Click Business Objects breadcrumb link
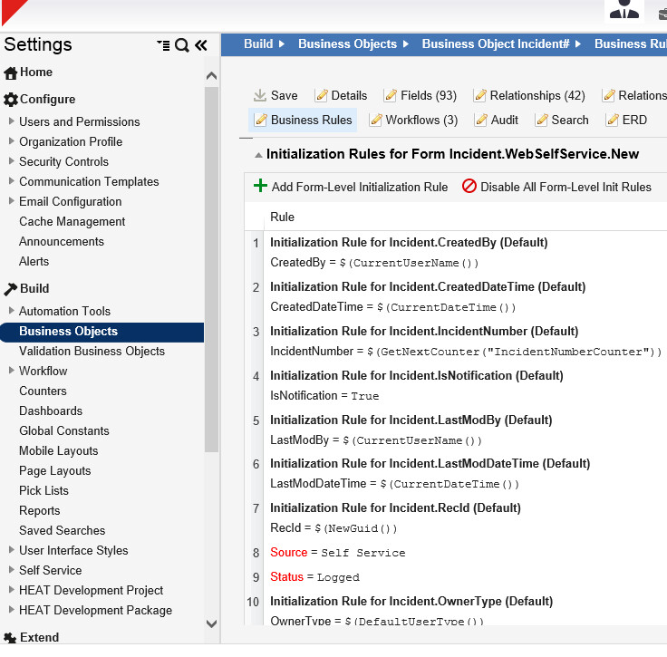Image resolution: width=667 pixels, height=657 pixels. [347, 43]
